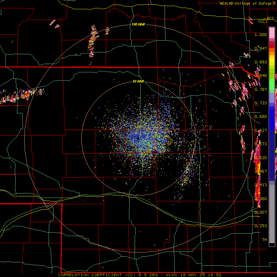The width and height of the screenshot is (277, 277).
Task: Click the 0.253 legend value
Action: tap(261, 226)
